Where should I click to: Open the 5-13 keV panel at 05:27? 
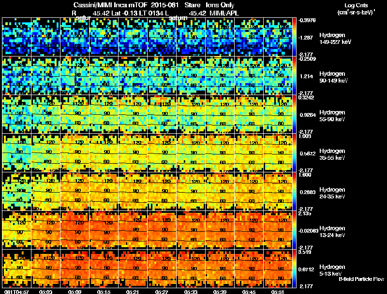click(x=162, y=269)
